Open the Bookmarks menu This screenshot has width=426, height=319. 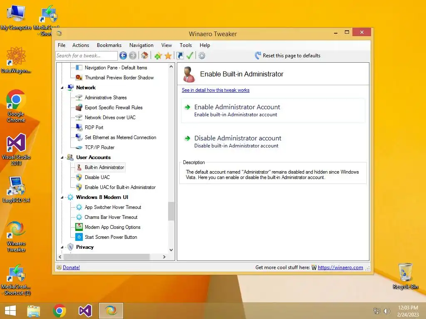coord(109,45)
